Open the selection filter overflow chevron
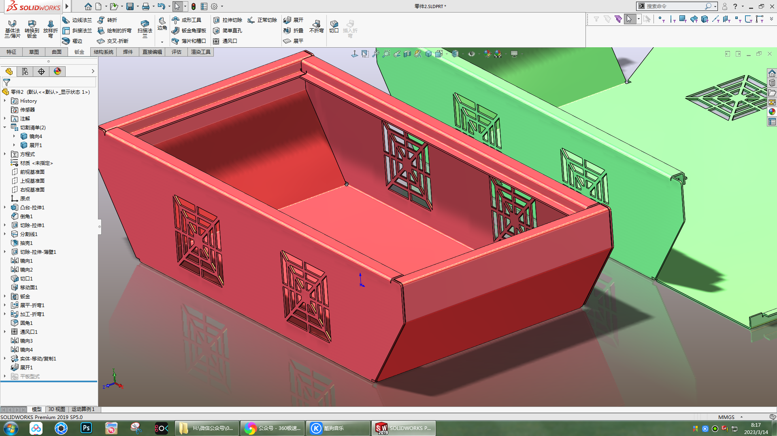Image resolution: width=777 pixels, height=436 pixels. 771,19
